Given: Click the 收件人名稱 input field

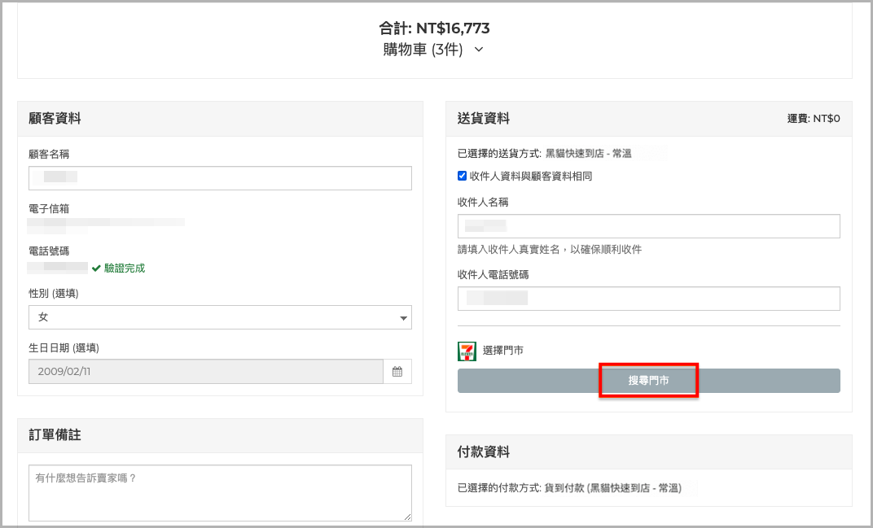Looking at the screenshot, I should coord(648,226).
